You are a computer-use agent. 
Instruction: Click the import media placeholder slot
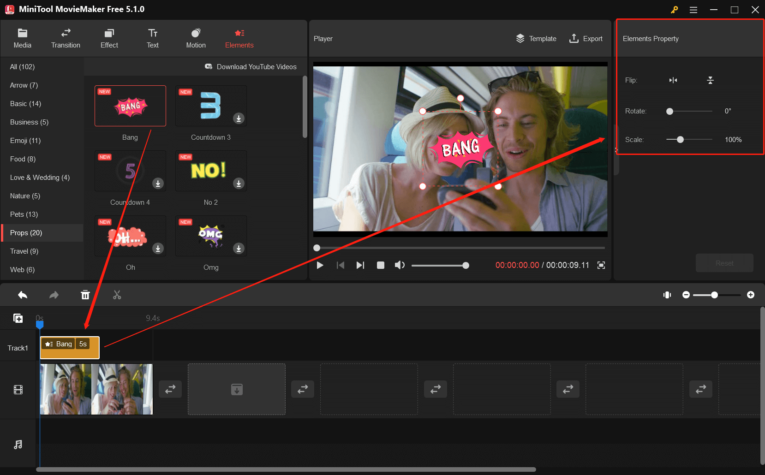[x=237, y=389]
